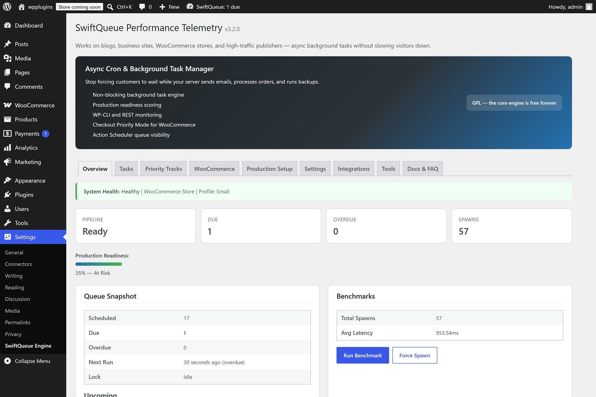Click the Run Benchmark button
This screenshot has width=596, height=397.
(363, 355)
